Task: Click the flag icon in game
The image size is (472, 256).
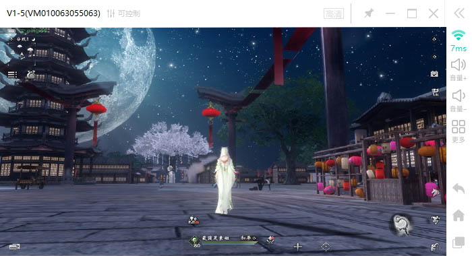Action: coord(436,93)
